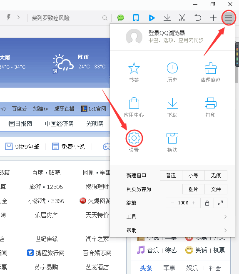Viewport: 239px width, 274px height.
Task: Click 登录QQ浏览器 login text
Action: (x=167, y=33)
